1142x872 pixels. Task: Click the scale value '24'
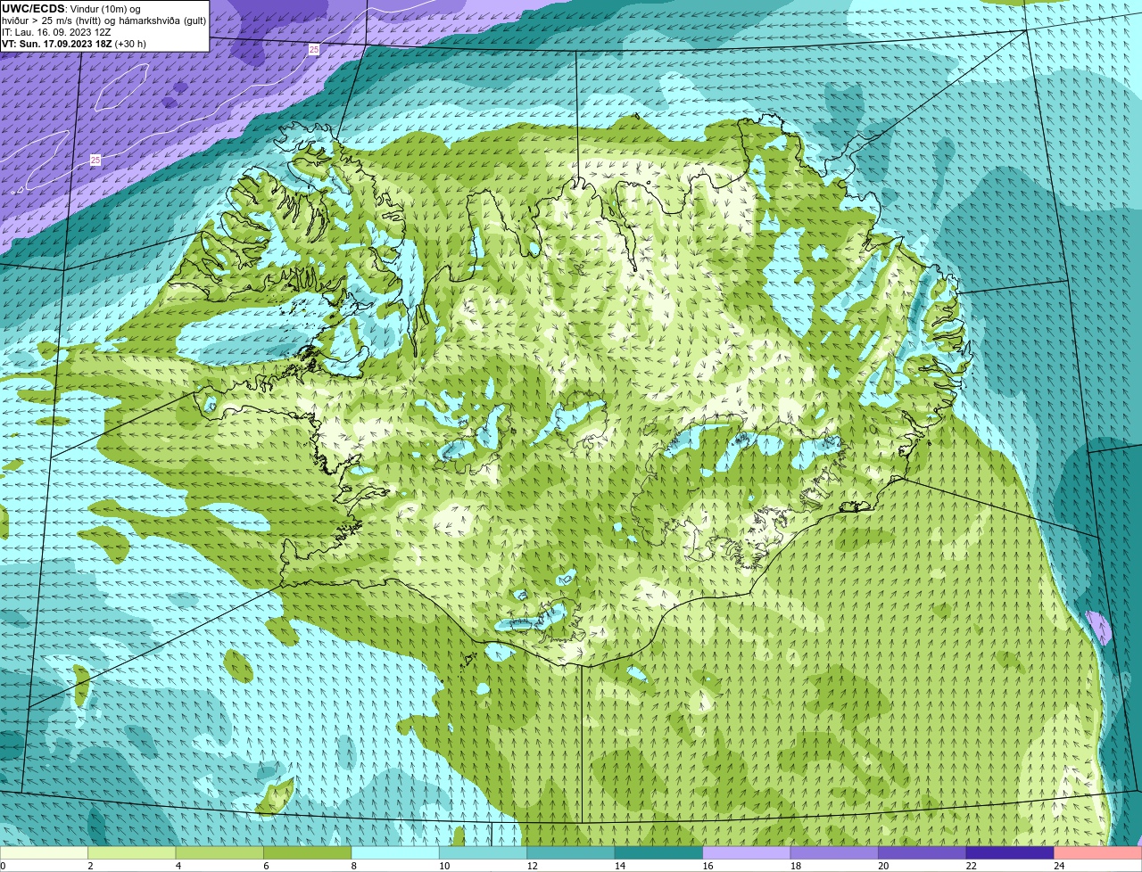click(1058, 866)
